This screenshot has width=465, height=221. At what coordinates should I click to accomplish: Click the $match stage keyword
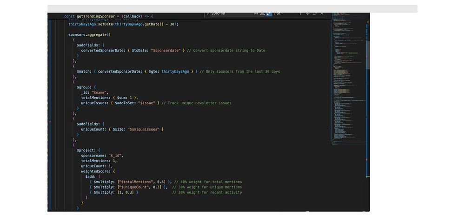[x=83, y=71]
